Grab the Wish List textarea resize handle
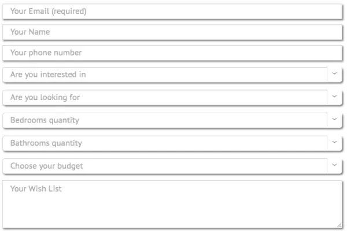This screenshot has width=347, height=234. click(340, 225)
